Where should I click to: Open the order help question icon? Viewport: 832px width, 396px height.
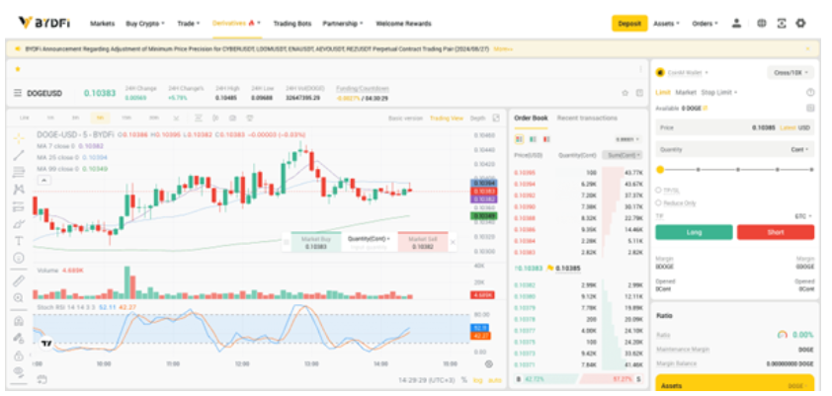[x=810, y=92]
